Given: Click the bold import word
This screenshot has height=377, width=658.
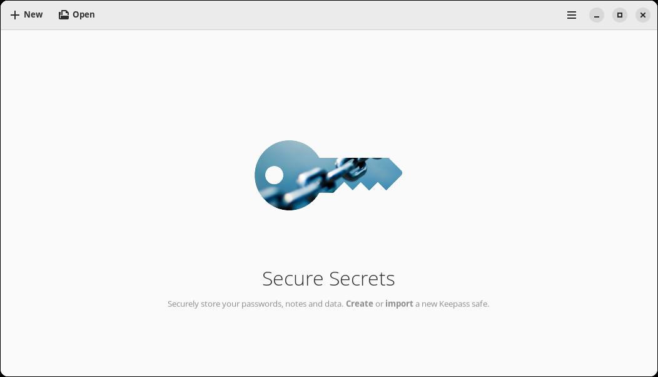Looking at the screenshot, I should click(399, 304).
